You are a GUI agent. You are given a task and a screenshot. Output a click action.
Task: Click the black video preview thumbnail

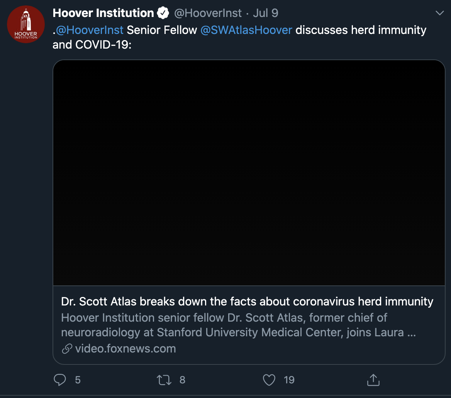tap(249, 173)
